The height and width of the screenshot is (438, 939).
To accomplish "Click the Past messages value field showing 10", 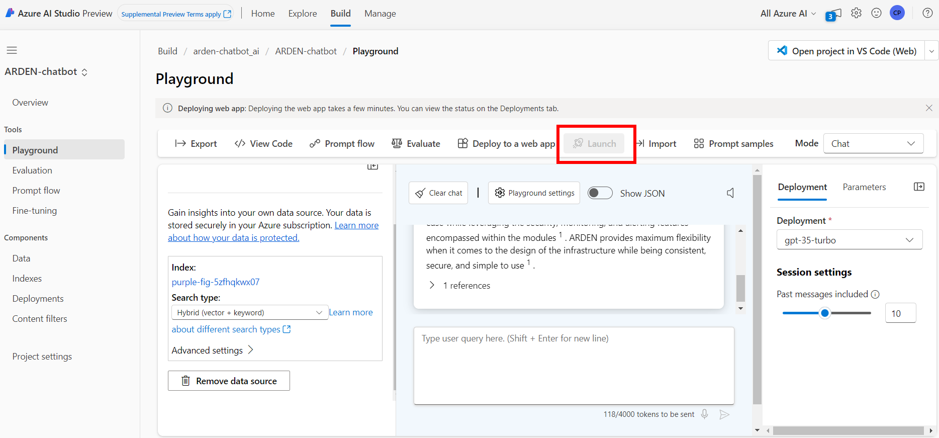I will pos(900,313).
